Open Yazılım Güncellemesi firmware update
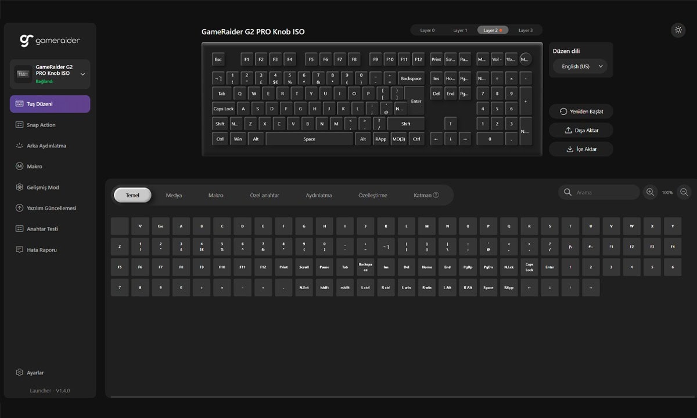Image resolution: width=697 pixels, height=418 pixels. coord(50,208)
